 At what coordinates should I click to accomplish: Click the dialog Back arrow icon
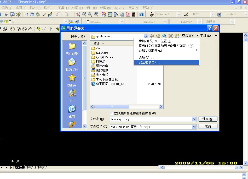[x=152, y=36]
